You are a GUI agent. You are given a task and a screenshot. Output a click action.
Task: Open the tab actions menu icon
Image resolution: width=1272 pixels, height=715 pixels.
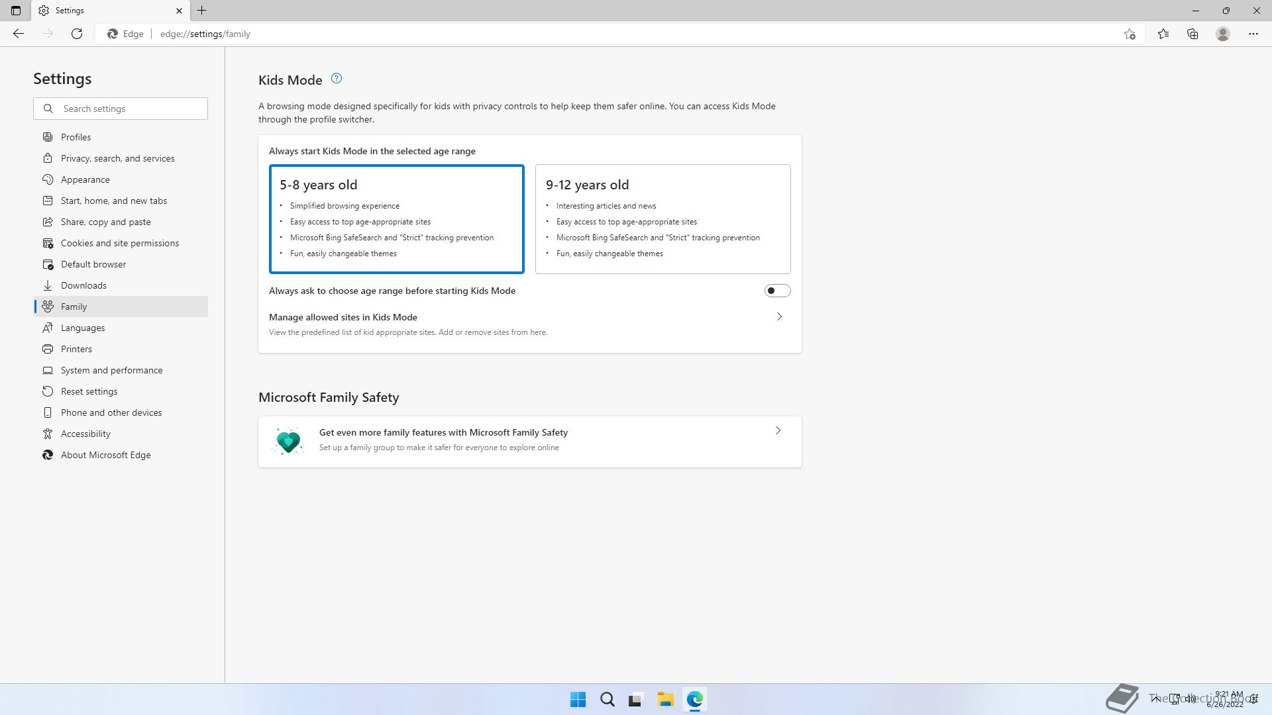(x=16, y=11)
